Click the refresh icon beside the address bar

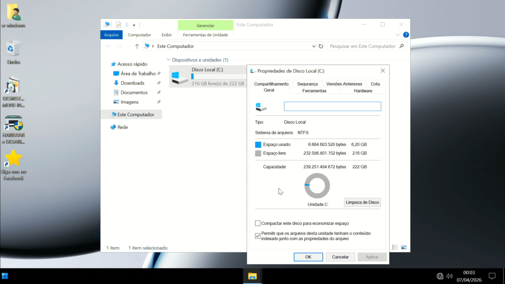(321, 46)
